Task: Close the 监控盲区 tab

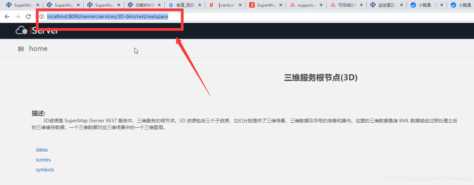Action: 402,5
